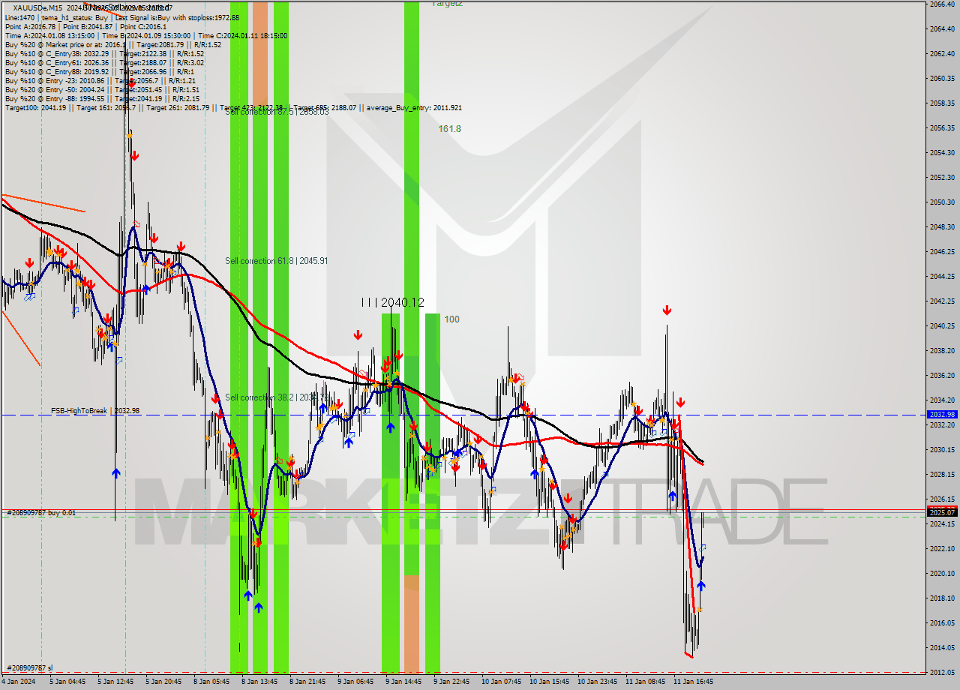960x690 pixels.
Task: Click the black 2025.07 current price tag
Action: pos(942,512)
